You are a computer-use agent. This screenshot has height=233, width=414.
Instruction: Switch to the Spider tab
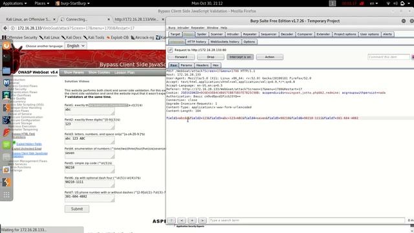pos(201,34)
